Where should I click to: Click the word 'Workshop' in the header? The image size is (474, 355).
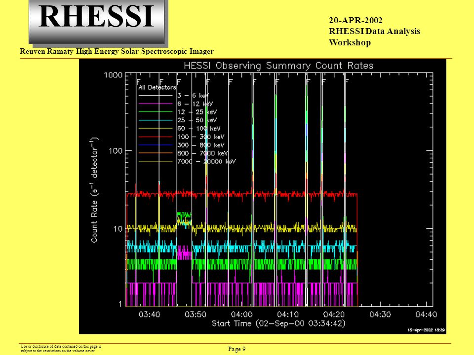click(x=350, y=42)
